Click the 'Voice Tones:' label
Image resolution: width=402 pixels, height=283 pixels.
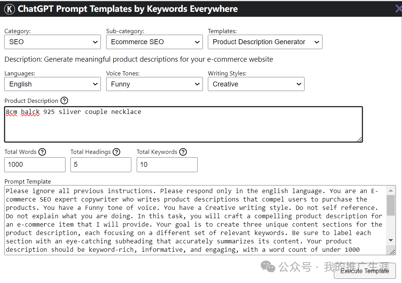pos(123,74)
